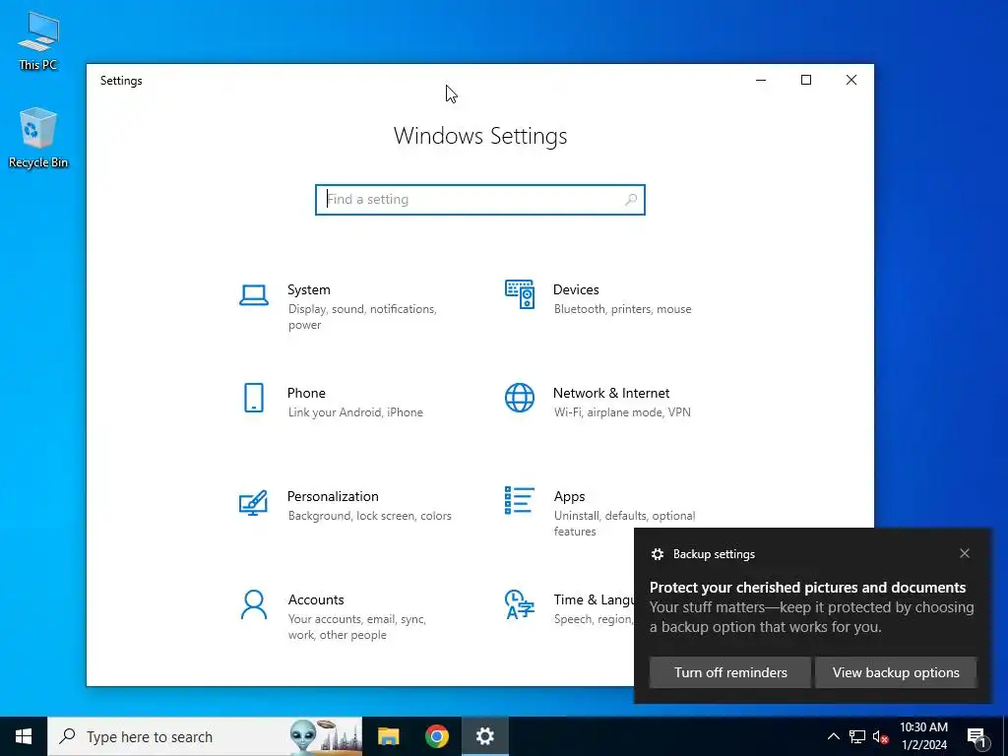Click 'Bluetooth, printers, mouse' description
This screenshot has width=1008, height=756.
[623, 309]
